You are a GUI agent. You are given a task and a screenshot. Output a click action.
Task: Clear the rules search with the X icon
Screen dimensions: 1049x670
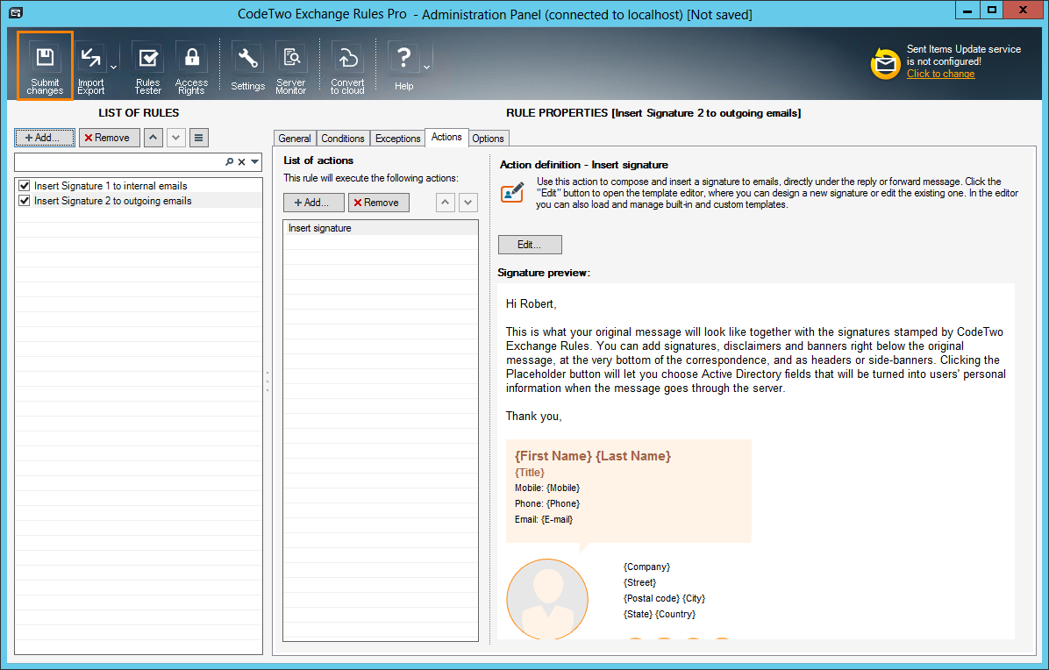(241, 162)
